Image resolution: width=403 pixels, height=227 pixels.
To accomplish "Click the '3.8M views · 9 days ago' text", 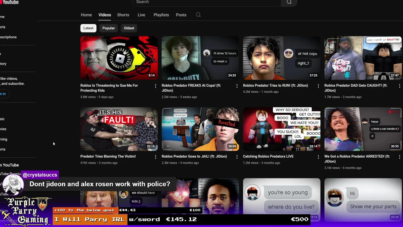I will pos(97,97).
